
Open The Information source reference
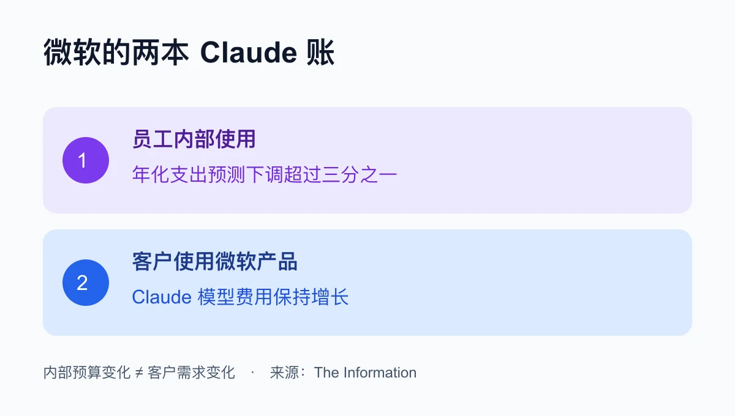tap(365, 373)
